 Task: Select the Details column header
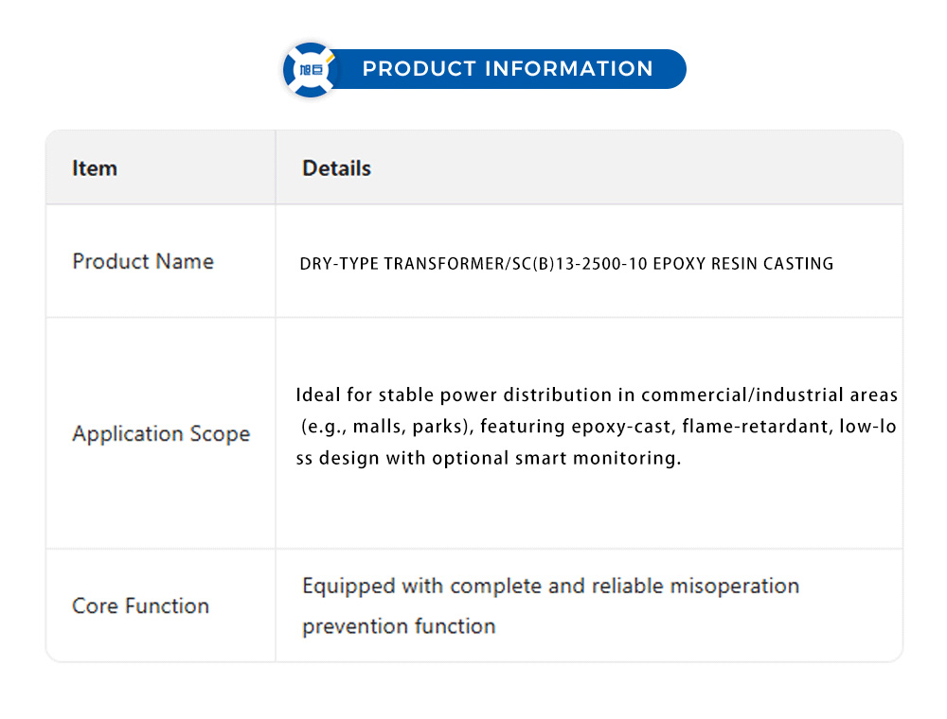point(336,168)
